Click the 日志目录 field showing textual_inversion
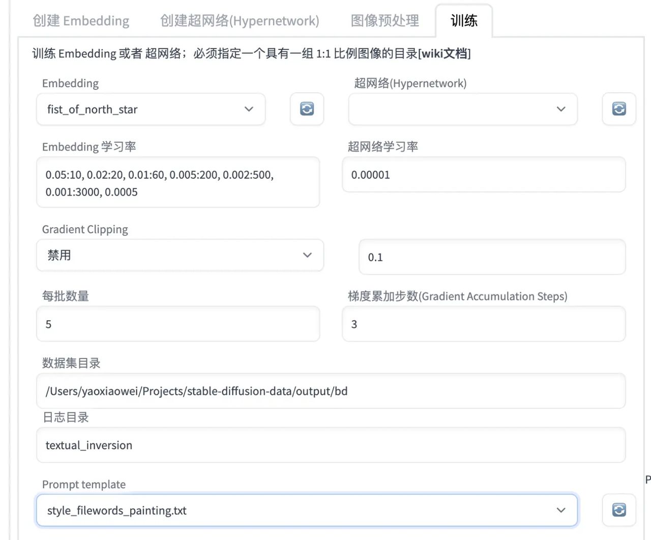This screenshot has width=651, height=540. 331,445
